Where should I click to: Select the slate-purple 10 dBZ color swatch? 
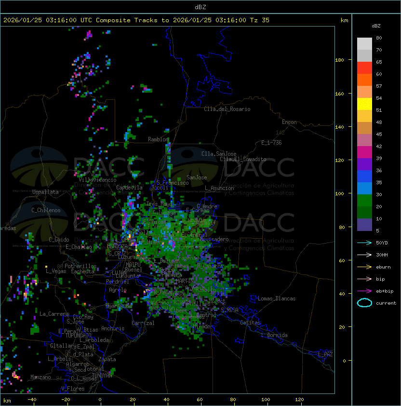point(364,225)
